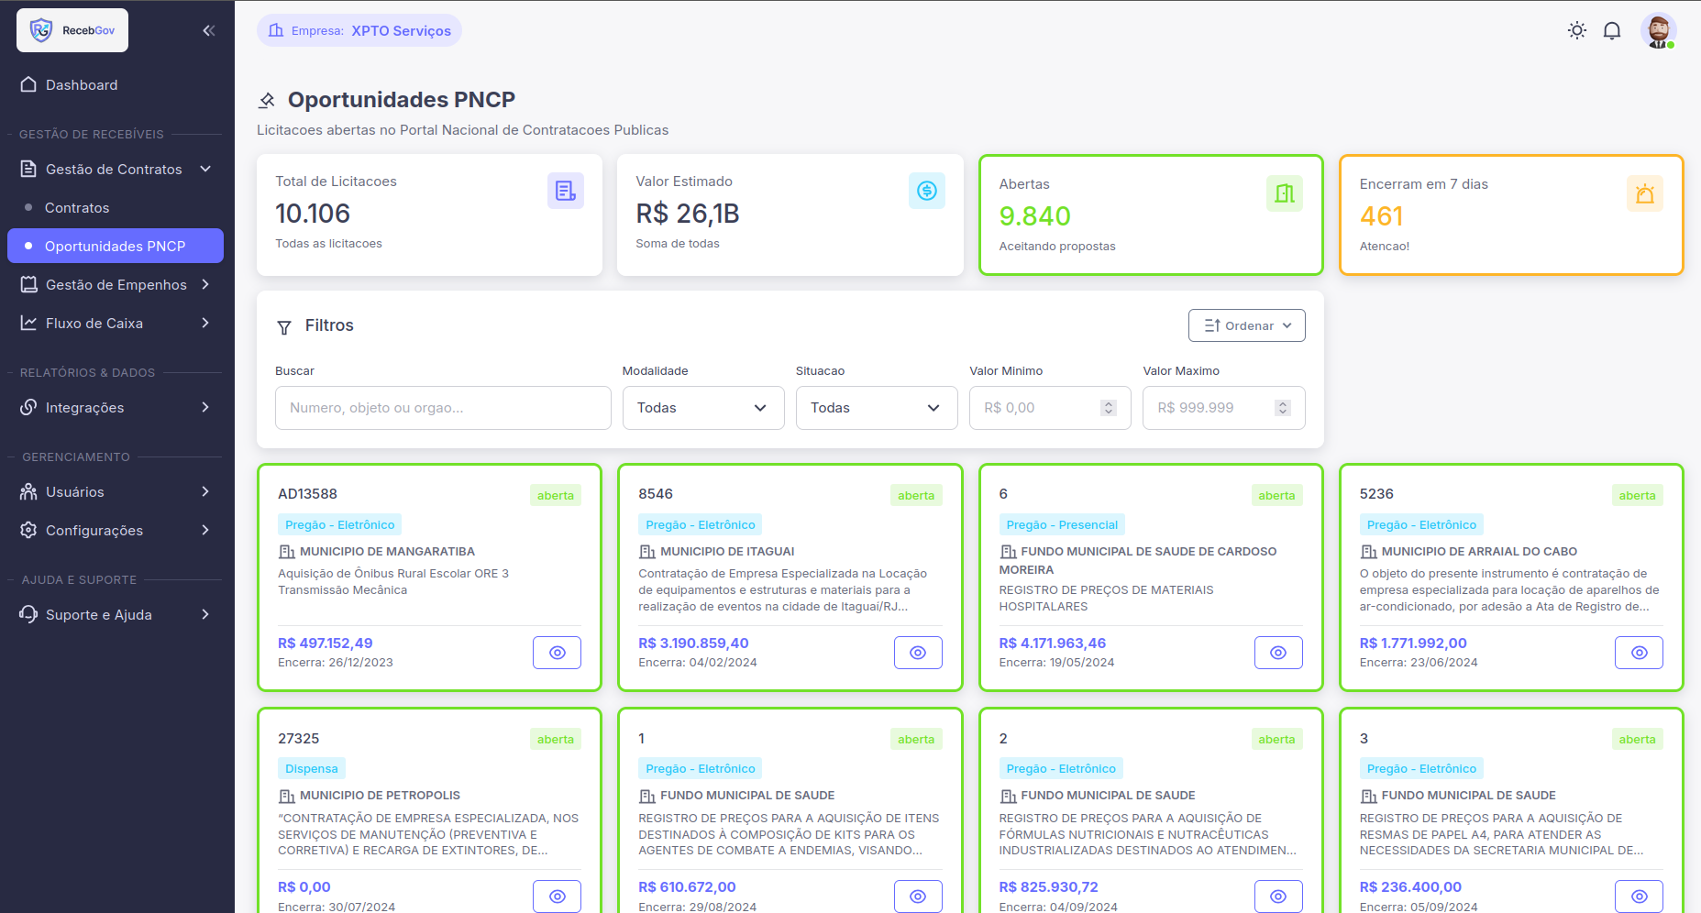View details of Itaguai bid 8546

tap(917, 653)
